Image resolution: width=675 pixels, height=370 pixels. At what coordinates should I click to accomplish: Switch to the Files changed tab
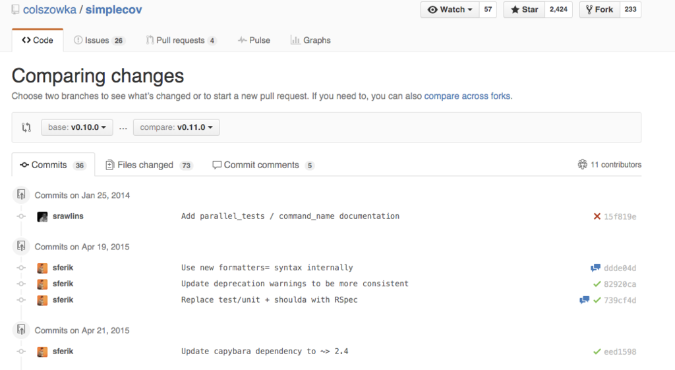pos(149,165)
